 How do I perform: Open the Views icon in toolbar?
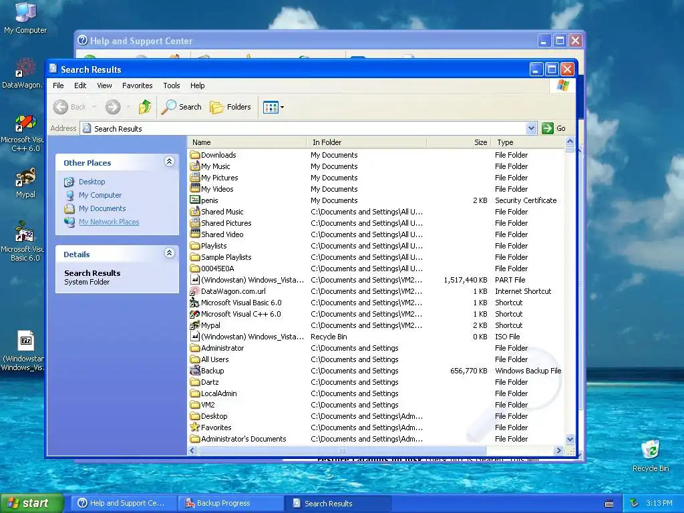[271, 107]
